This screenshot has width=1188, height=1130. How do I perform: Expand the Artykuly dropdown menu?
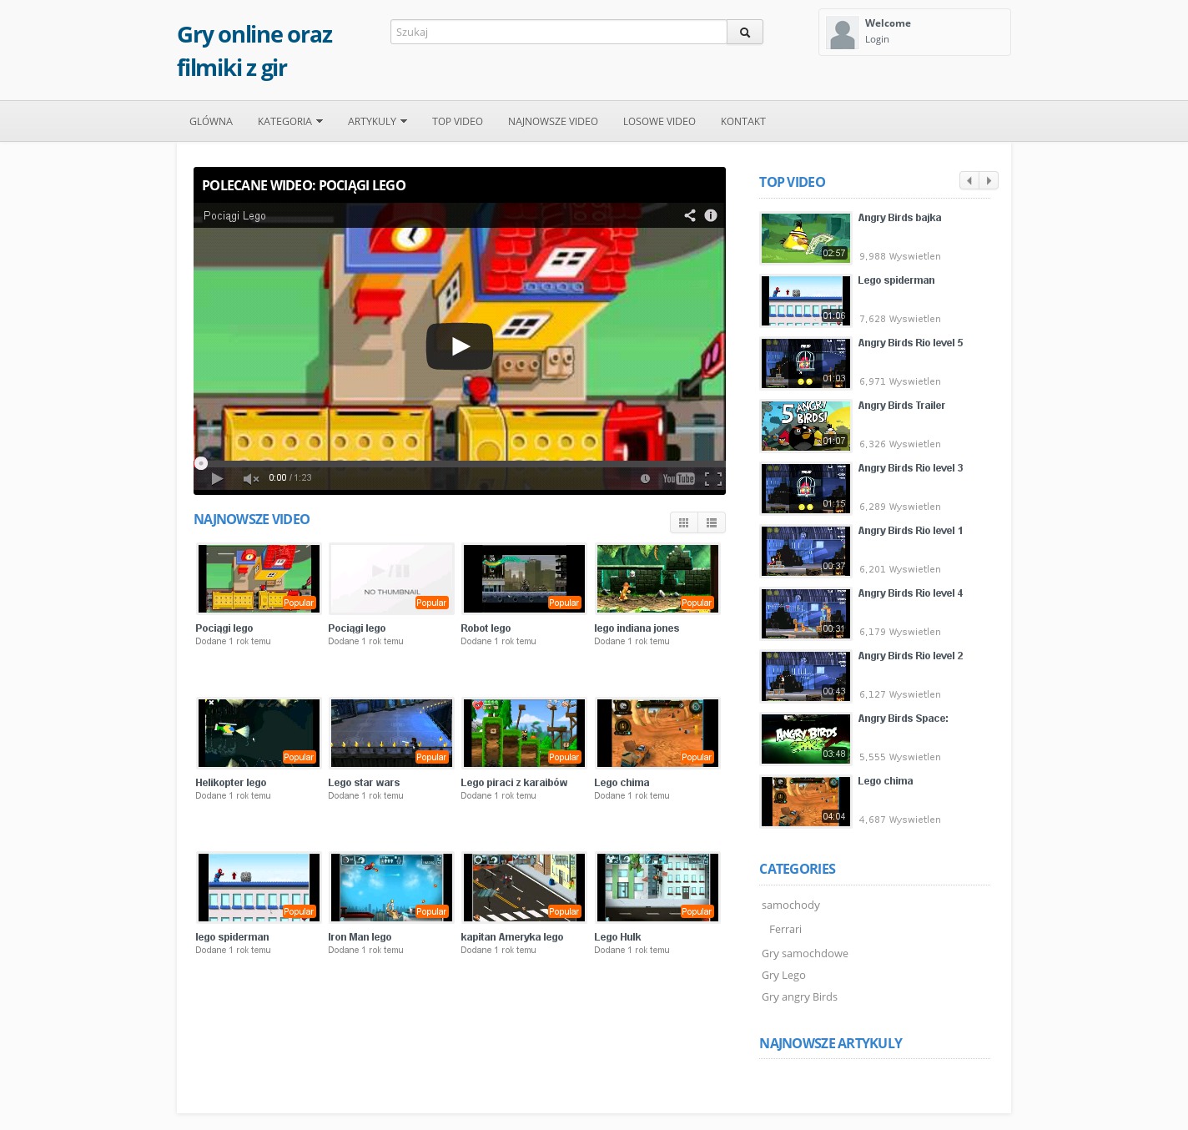(x=377, y=122)
